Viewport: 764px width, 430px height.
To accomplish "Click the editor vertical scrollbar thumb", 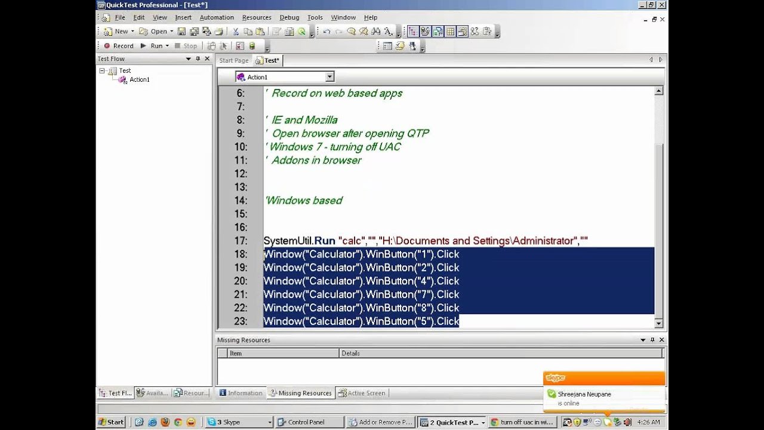I will (658, 230).
